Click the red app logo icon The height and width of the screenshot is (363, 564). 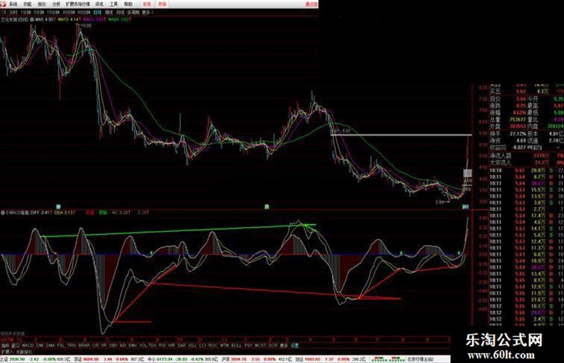pos(3,4)
